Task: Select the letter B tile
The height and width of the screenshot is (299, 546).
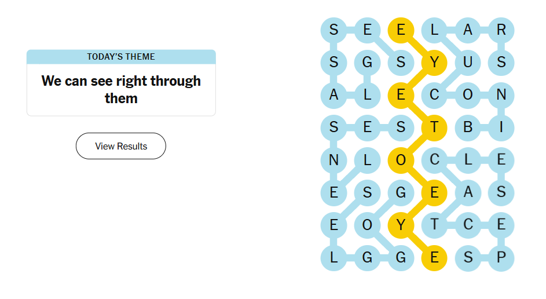Action: (x=468, y=127)
